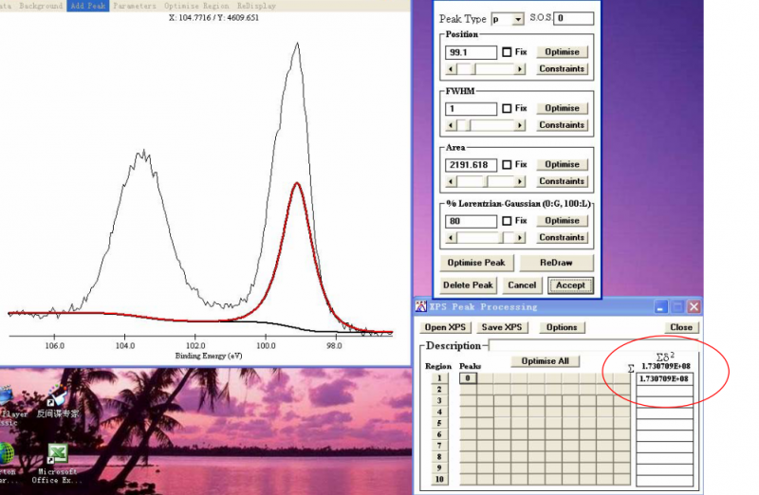Open the Microsoft Office Excel desktop shortcut

pos(57,464)
